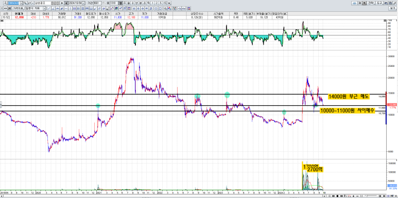
Task: Click the stock name field 삼성공조
Action: coord(43,3)
